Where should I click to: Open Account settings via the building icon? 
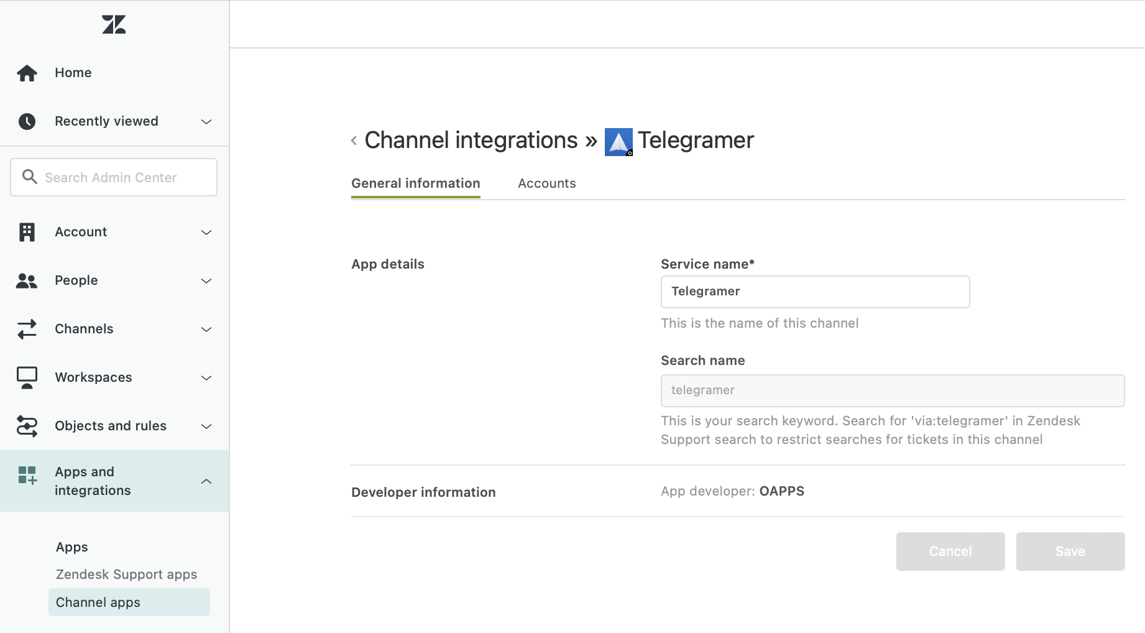pyautogui.click(x=27, y=231)
